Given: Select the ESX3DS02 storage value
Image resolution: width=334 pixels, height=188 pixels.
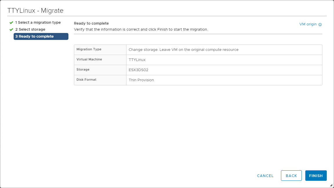Looking at the screenshot, I should tap(139, 70).
